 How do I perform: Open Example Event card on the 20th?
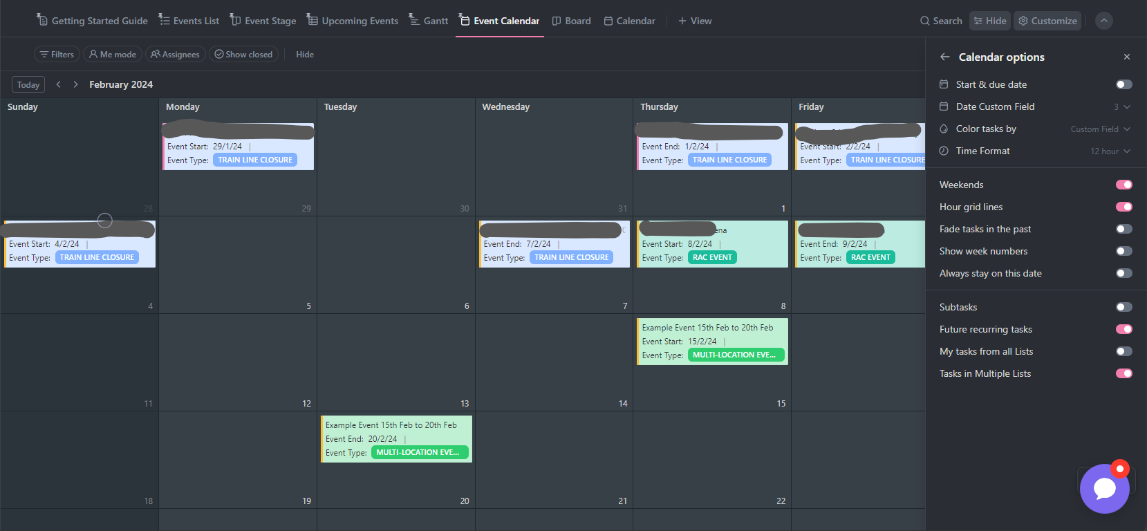coord(396,439)
